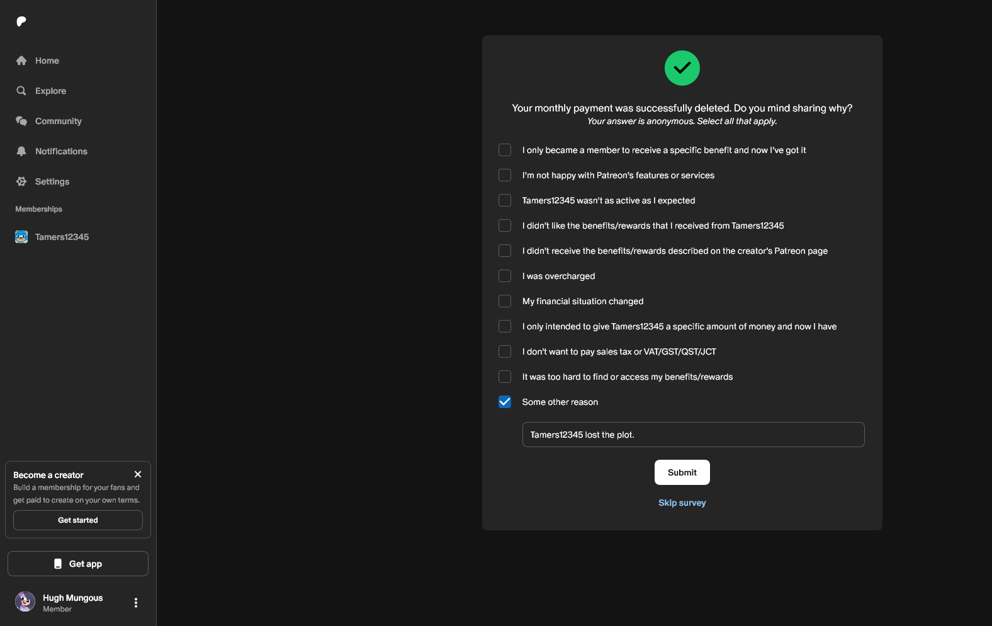
Task: Click Skip survey link
Action: (682, 503)
